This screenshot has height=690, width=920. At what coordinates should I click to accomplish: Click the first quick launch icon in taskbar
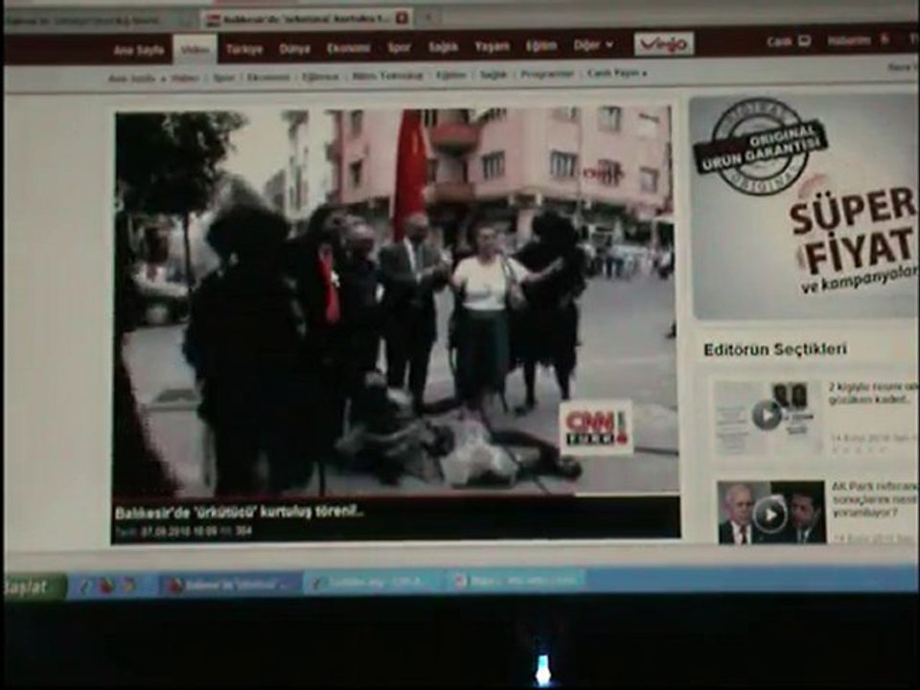[x=85, y=585]
